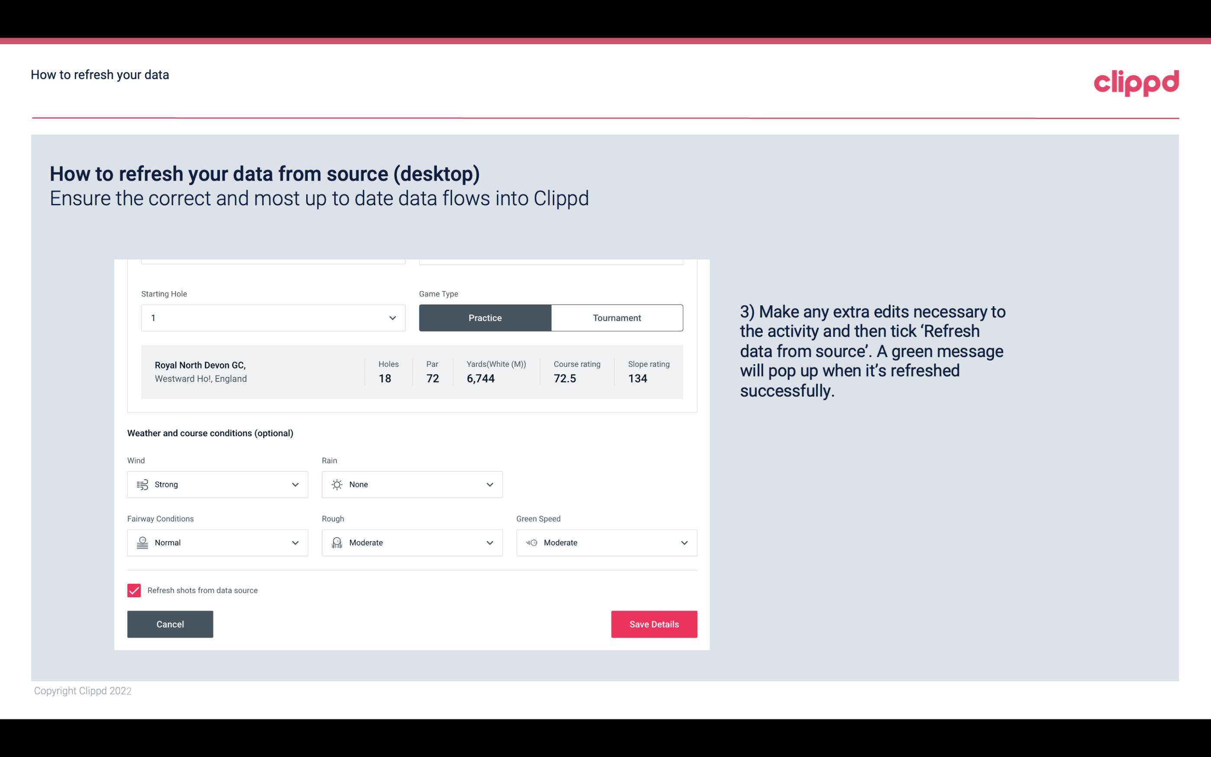Expand the Rain condition dropdown

488,484
